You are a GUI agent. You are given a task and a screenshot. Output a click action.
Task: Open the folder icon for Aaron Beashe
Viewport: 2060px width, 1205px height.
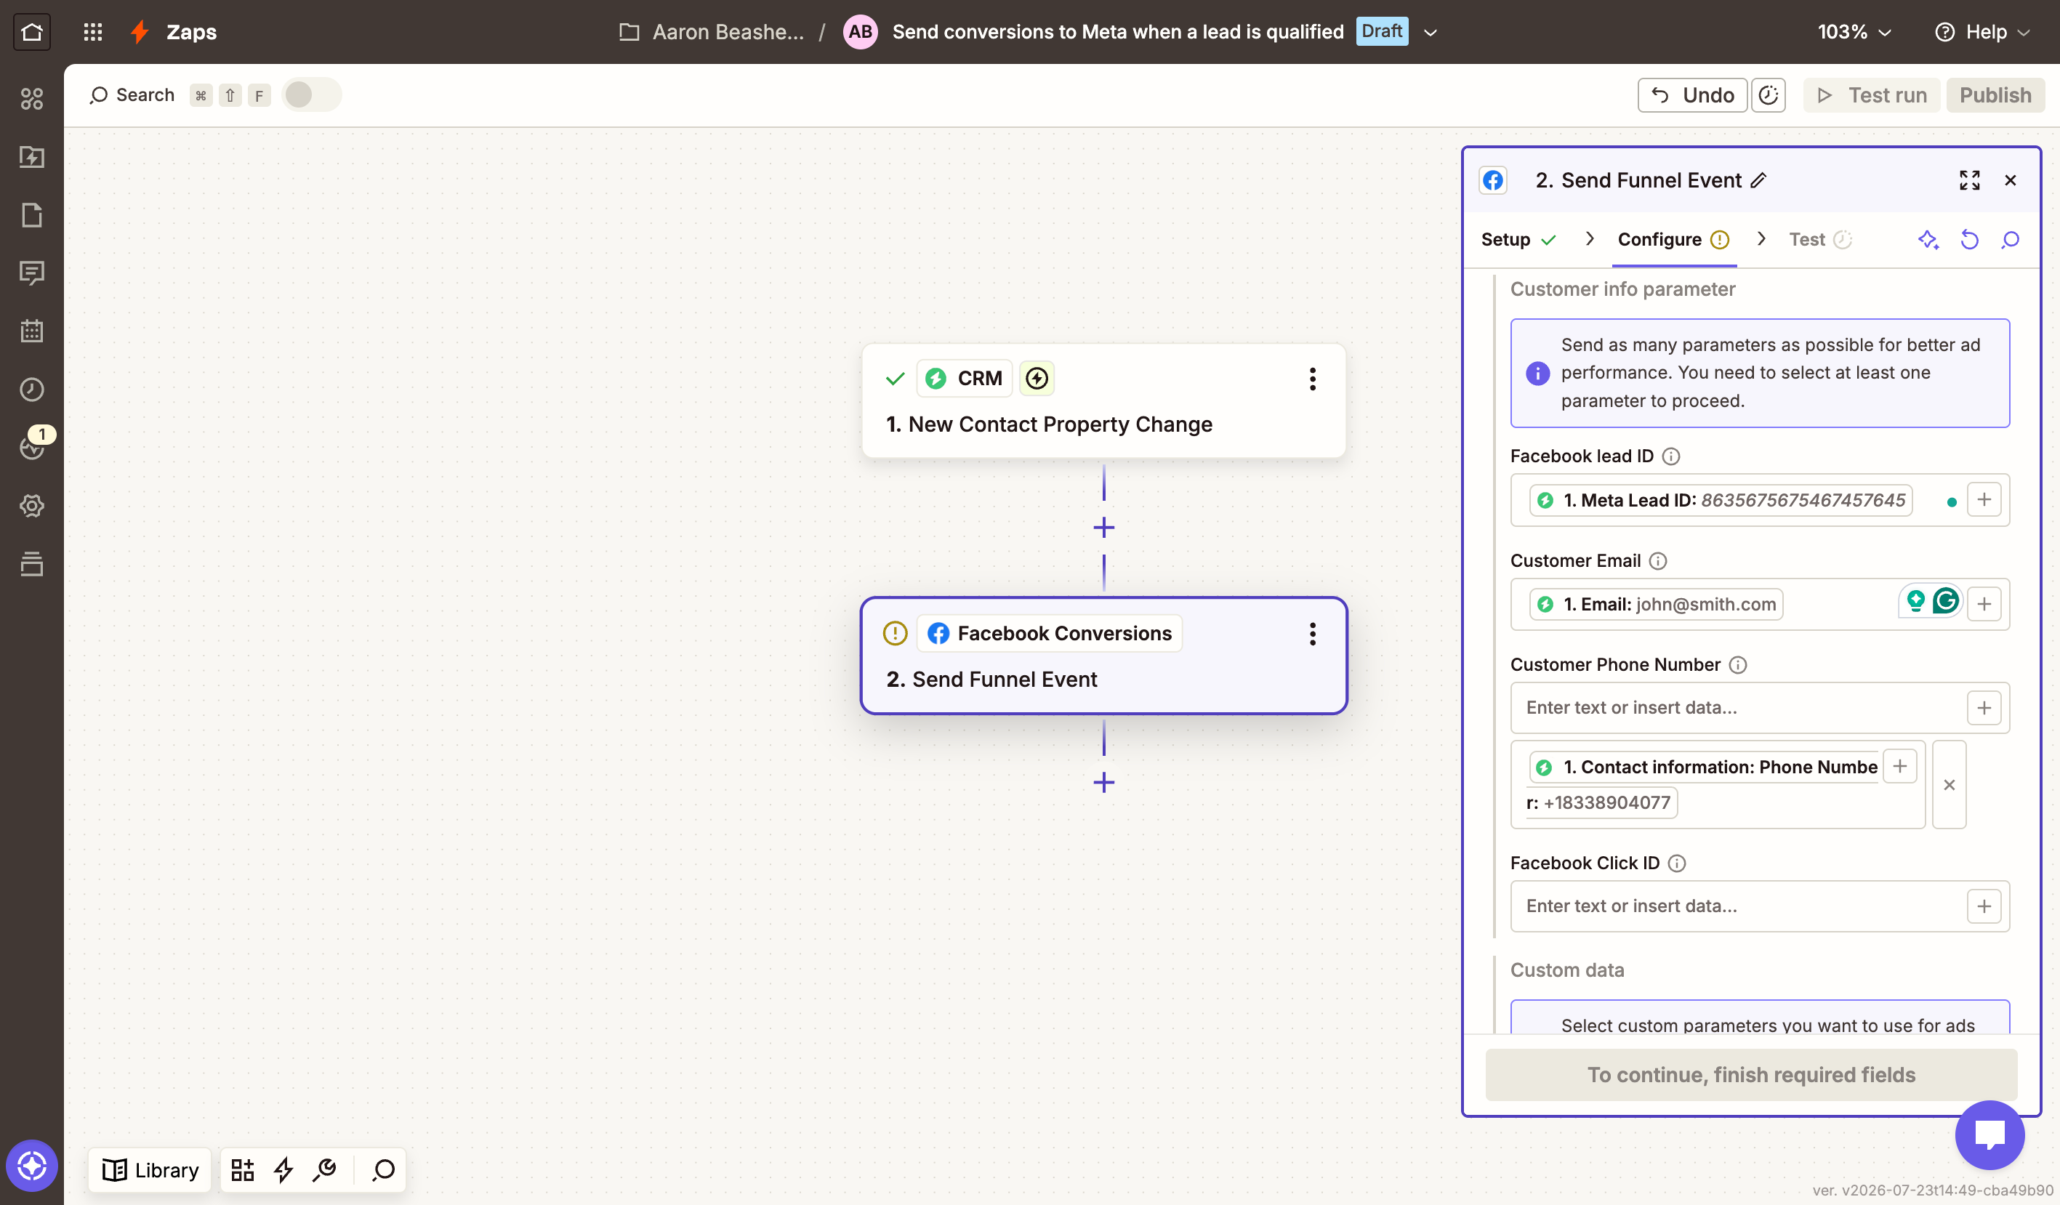(629, 32)
